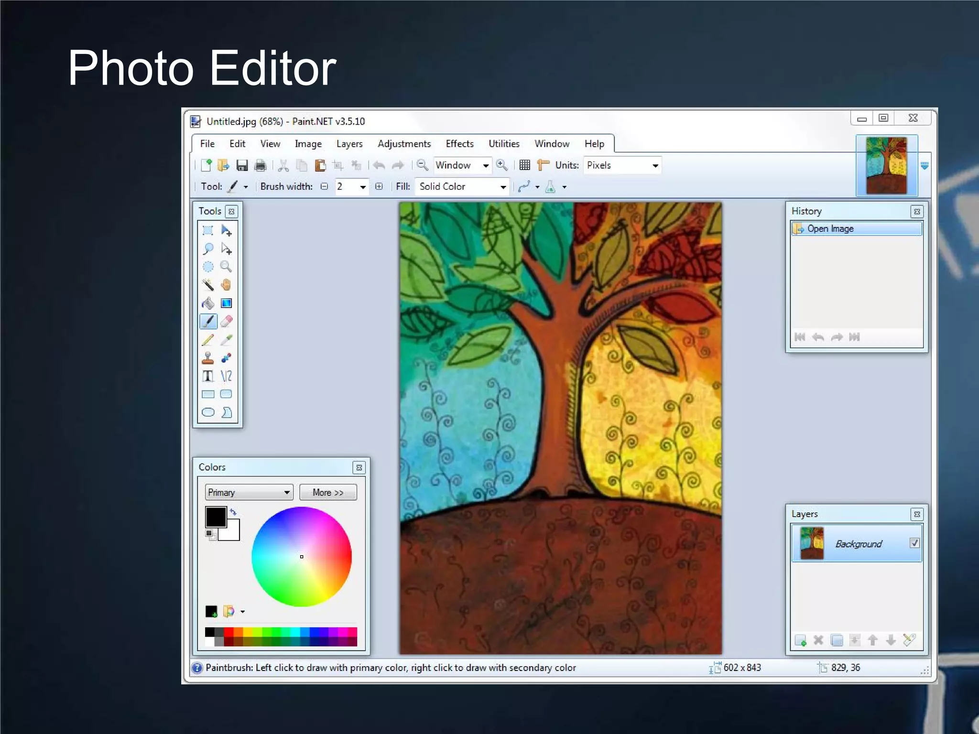Toggle the rulers icon
Viewport: 979px width, 734px height.
click(543, 165)
